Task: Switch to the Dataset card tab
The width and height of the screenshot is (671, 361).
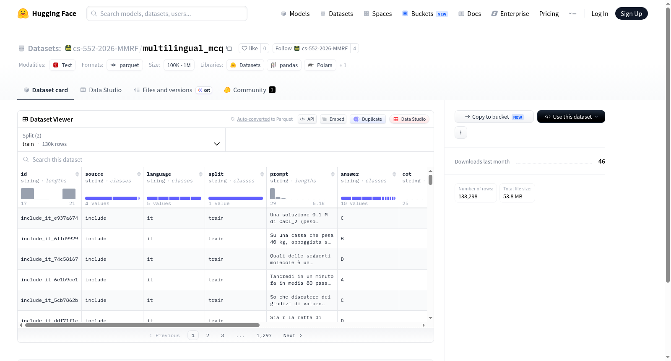Action: point(45,90)
